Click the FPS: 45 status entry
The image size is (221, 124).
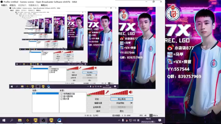pos(143,115)
